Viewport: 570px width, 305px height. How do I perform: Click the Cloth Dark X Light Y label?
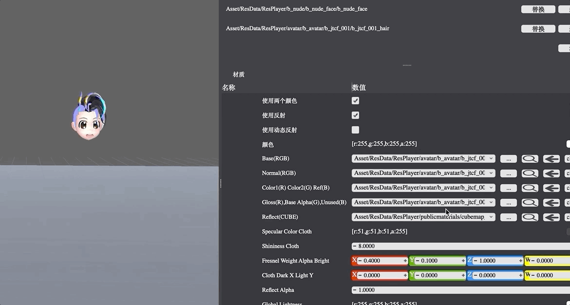click(x=287, y=275)
